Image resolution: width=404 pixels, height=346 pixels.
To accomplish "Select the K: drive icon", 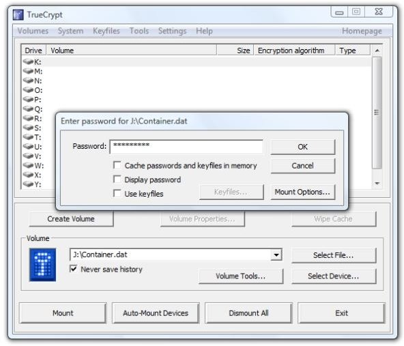I will pyautogui.click(x=28, y=61).
